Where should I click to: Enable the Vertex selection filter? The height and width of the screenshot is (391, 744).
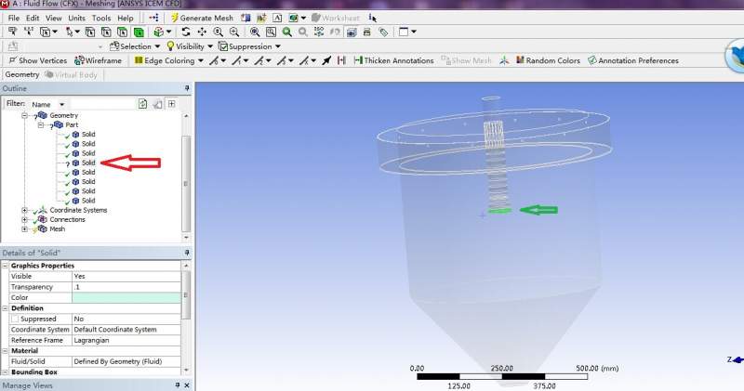(x=89, y=32)
